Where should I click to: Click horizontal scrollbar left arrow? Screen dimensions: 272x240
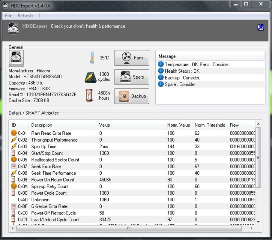13,228
